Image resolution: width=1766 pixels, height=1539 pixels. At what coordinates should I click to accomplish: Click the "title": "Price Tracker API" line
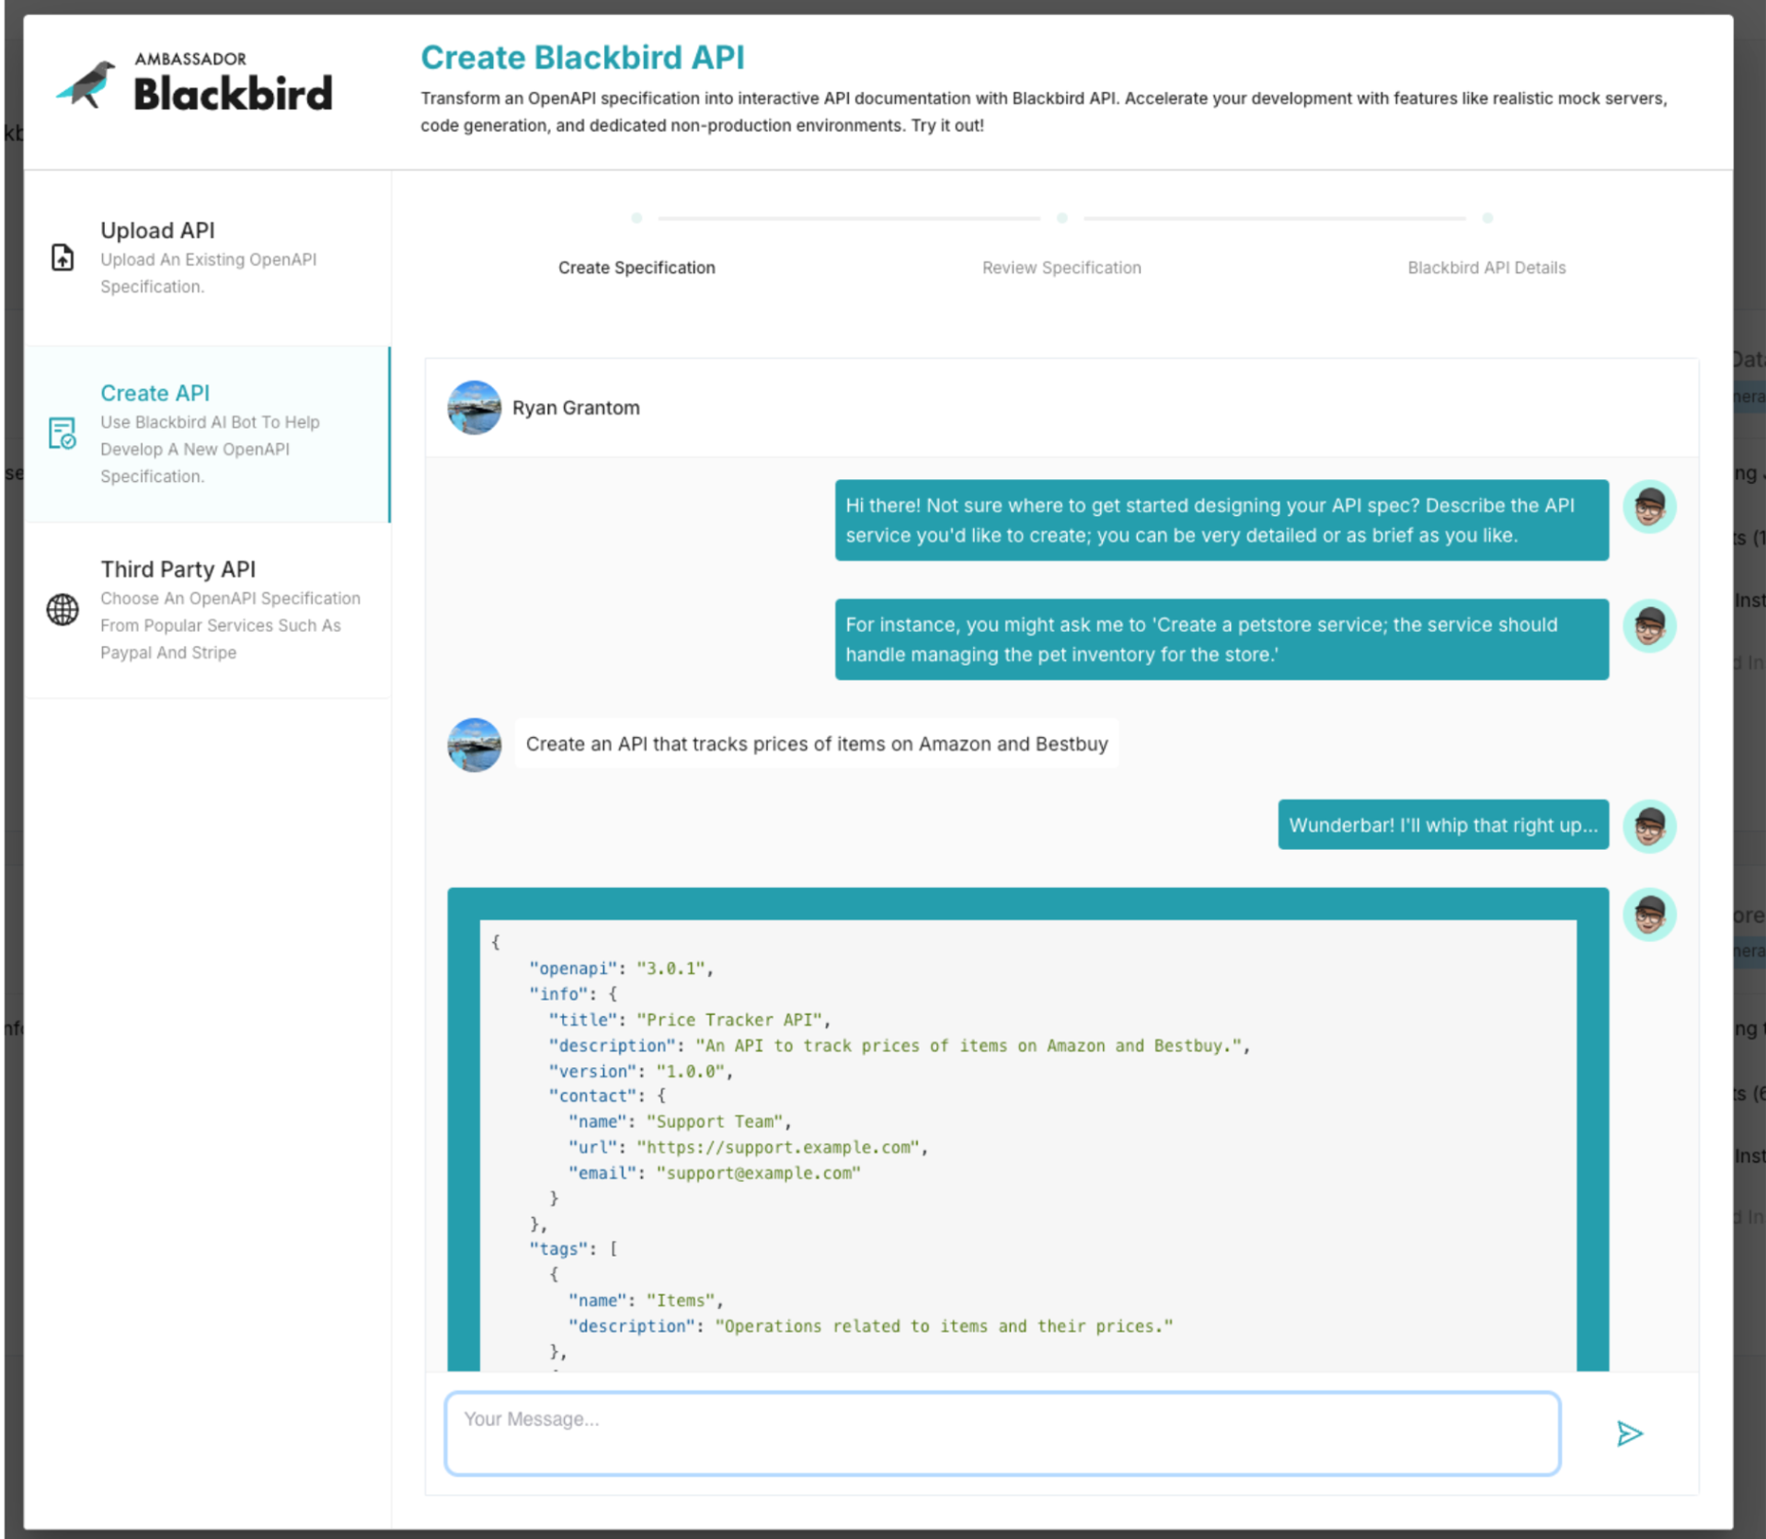coord(689,1020)
